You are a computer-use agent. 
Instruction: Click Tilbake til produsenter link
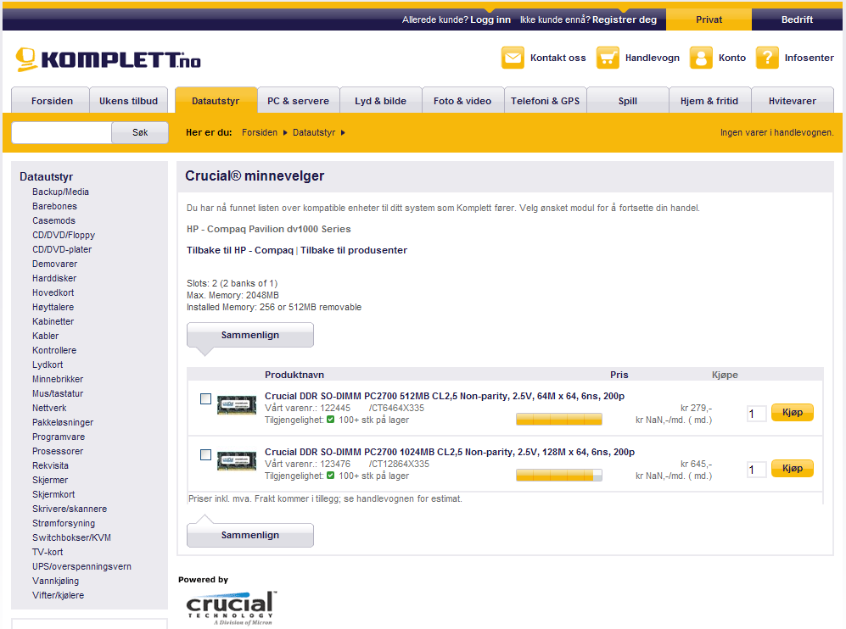coord(353,250)
